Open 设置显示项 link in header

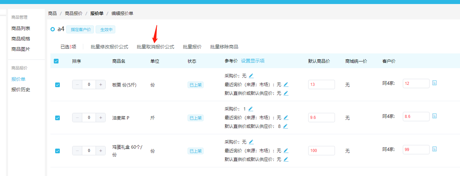click(x=253, y=61)
